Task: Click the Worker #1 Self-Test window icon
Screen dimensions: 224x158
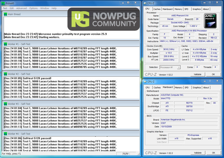Action: coord(6,44)
